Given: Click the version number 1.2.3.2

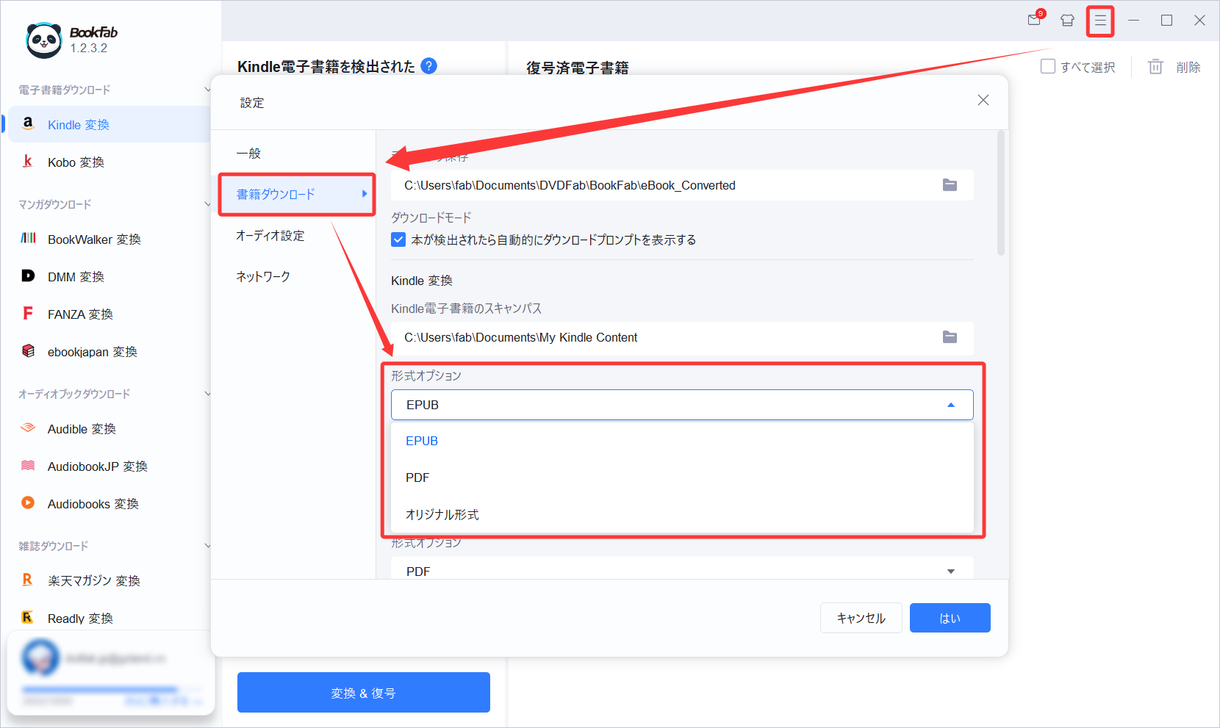Looking at the screenshot, I should (89, 48).
